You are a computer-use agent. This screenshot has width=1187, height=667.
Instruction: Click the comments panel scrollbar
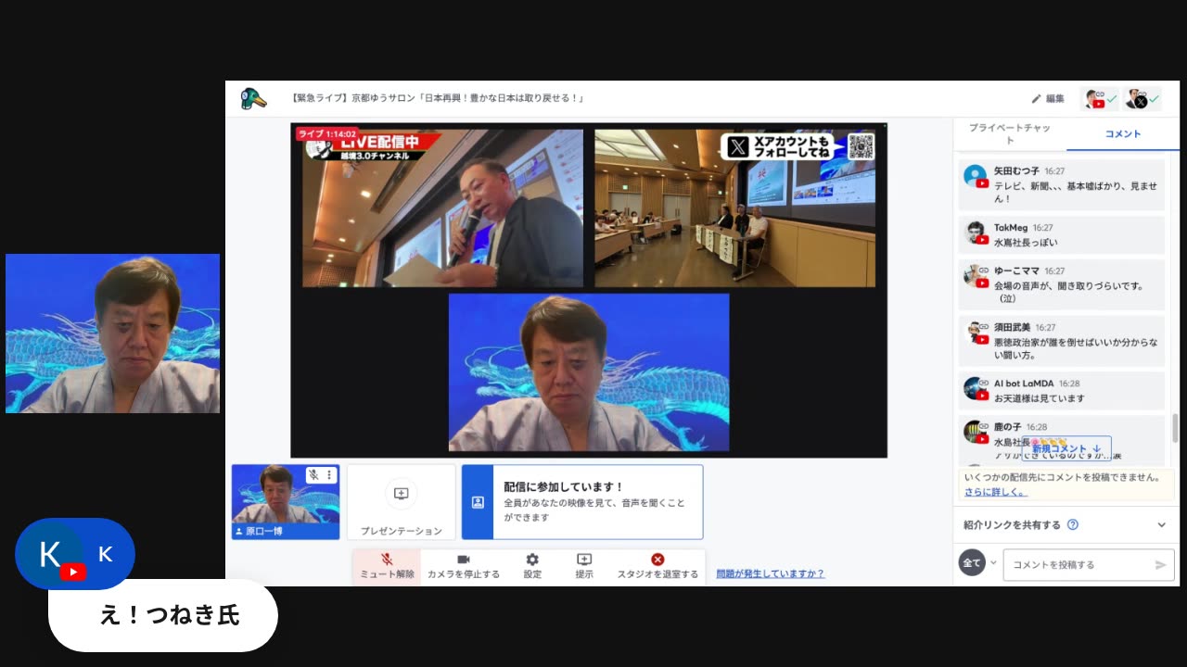[1176, 428]
